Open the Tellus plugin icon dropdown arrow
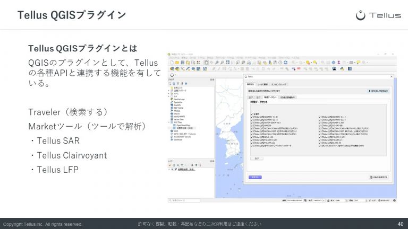The height and width of the screenshot is (229, 408). pos(176,75)
